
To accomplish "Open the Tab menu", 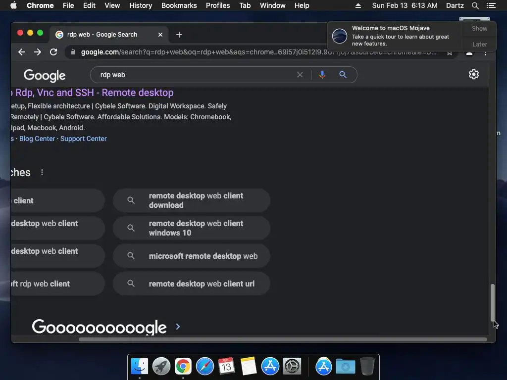I will click(x=245, y=5).
